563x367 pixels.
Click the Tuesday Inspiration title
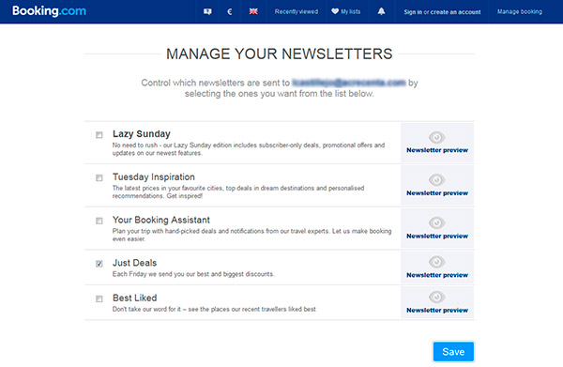(154, 177)
